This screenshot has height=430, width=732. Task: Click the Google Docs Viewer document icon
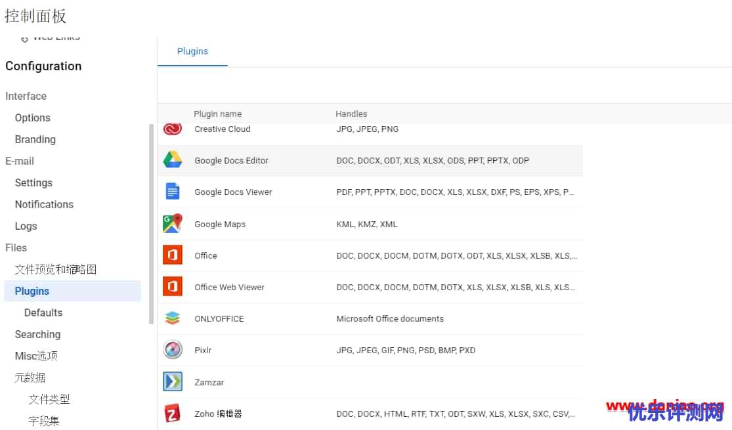pyautogui.click(x=173, y=192)
